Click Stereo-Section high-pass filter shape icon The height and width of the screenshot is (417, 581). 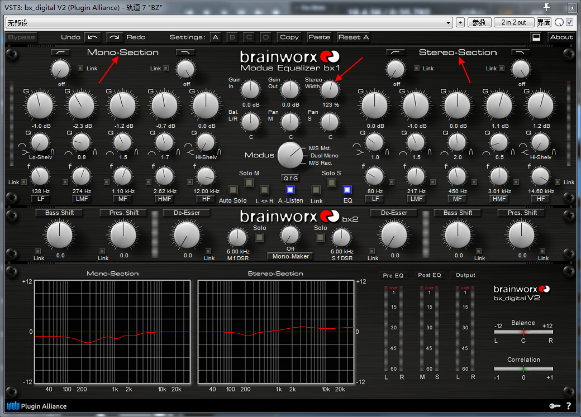point(395,52)
